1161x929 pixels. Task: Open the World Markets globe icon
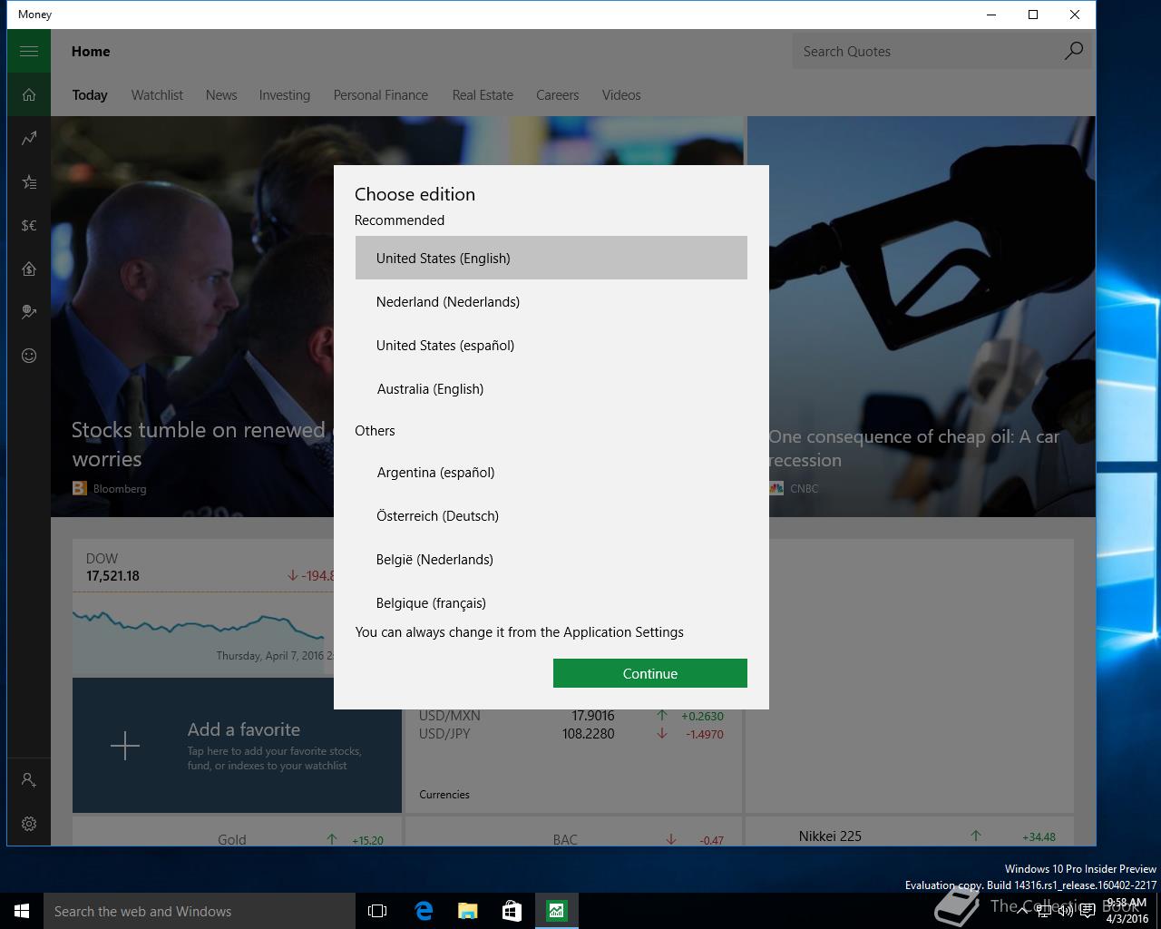click(x=29, y=312)
